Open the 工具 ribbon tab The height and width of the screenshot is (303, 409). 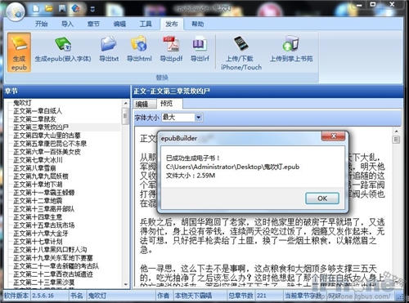coord(146,24)
